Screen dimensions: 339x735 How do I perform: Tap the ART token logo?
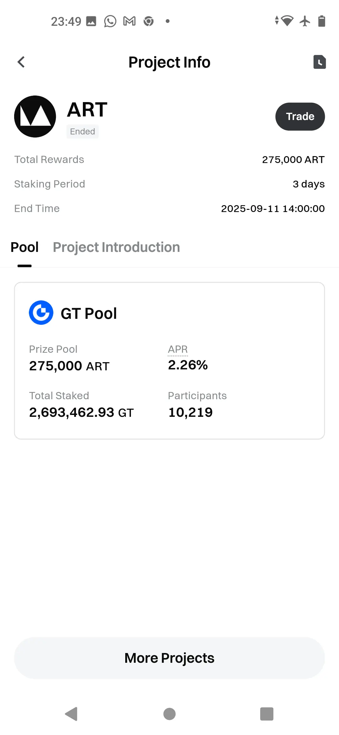coord(35,117)
